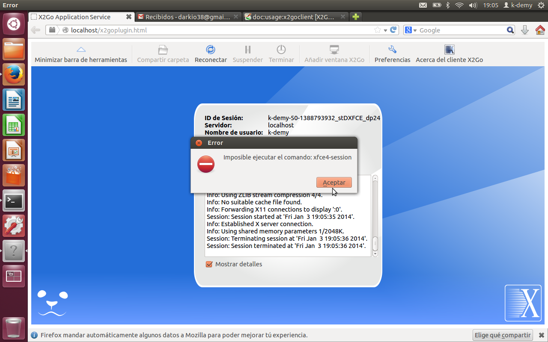Click the Suspender session icon

(248, 50)
